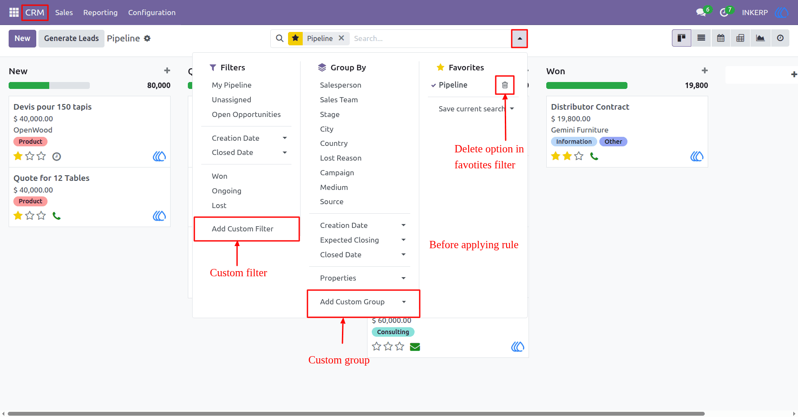Click avatar icon on Quote for 12 Tables card
Viewport: 798px width, 417px height.
[159, 215]
